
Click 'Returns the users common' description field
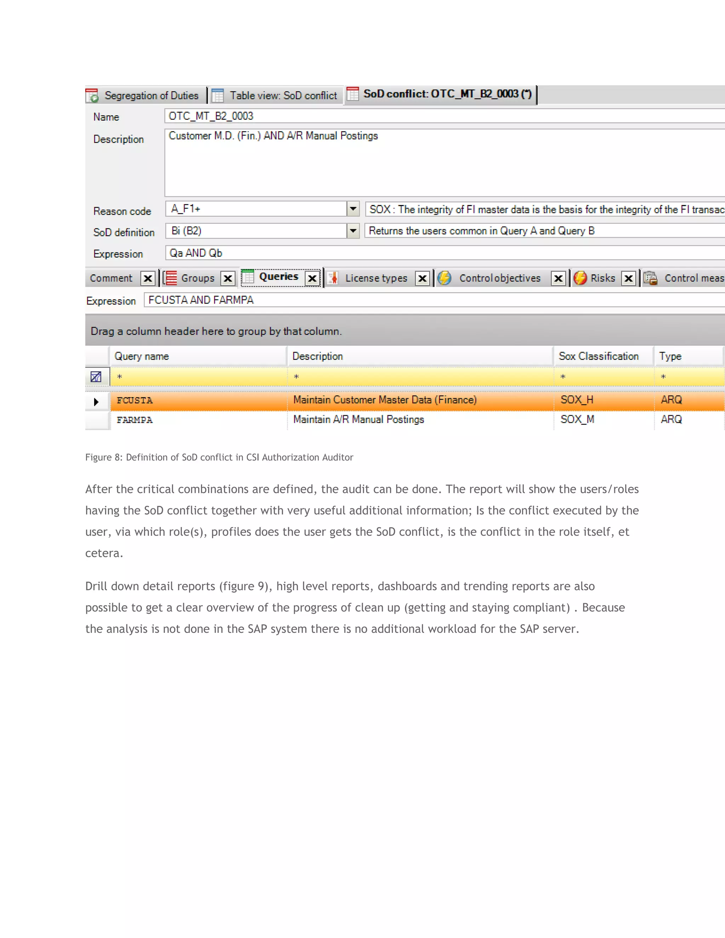coord(545,231)
